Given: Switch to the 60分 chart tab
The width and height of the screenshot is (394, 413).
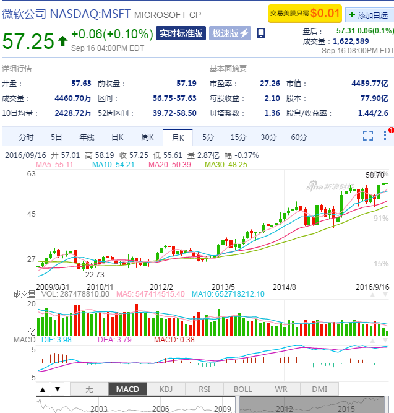Looking at the screenshot, I should (299, 137).
